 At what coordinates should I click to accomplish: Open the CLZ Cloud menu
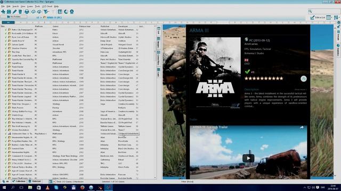[47, 6]
